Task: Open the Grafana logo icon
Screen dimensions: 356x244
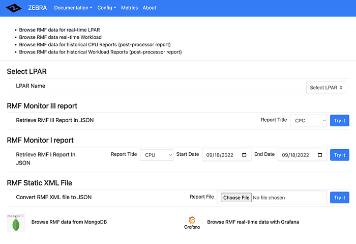Action: coord(192,223)
